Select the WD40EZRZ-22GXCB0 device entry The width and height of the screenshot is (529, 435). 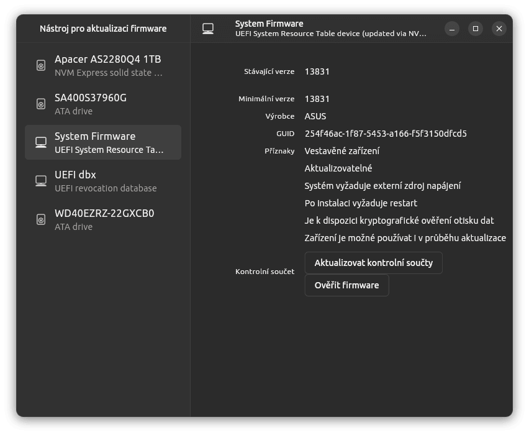pos(102,219)
